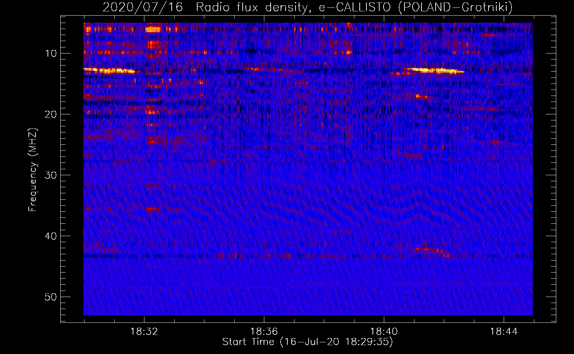Click the 18:44 time tick label

pyautogui.click(x=504, y=332)
